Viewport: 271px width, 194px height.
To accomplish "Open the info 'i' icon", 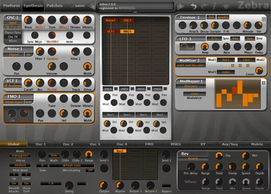I will click(214, 6).
